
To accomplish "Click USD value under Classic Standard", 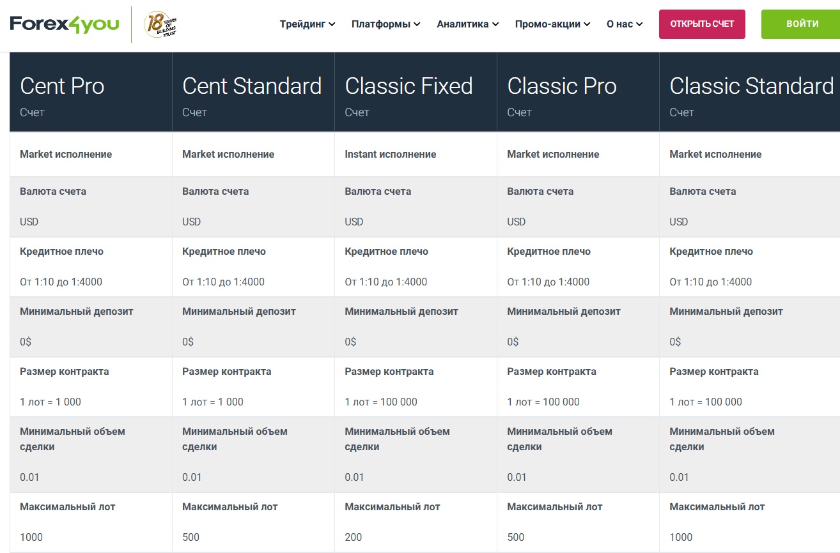I will point(679,222).
